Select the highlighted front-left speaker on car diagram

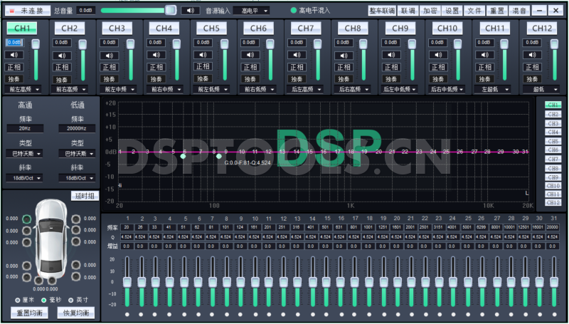coord(26,219)
